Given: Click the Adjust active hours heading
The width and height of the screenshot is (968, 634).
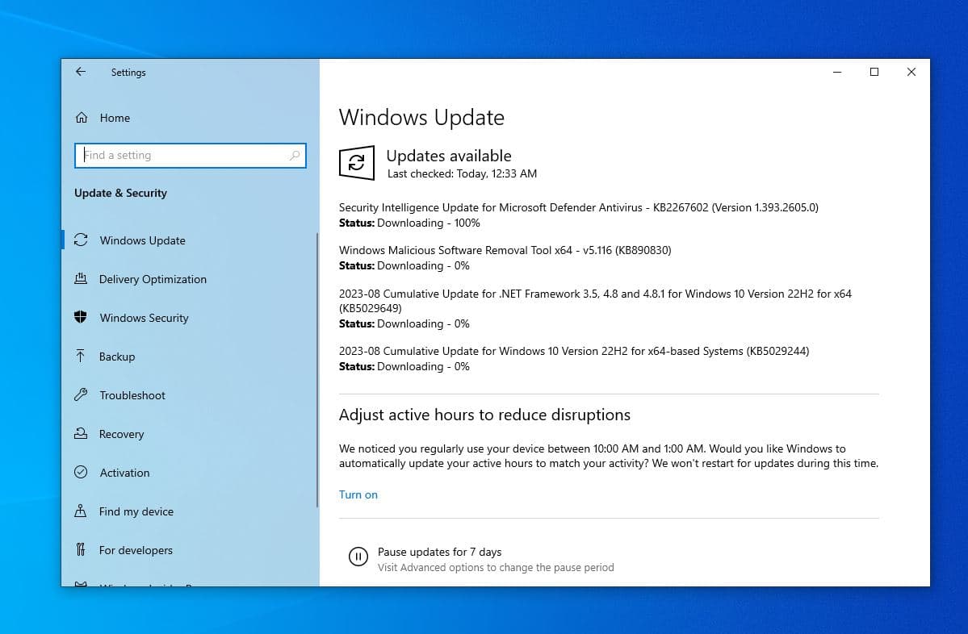Looking at the screenshot, I should [484, 415].
